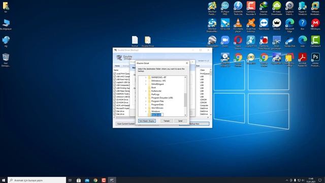Expand the Win10Drivers folder node
Image resolution: width=325 pixels, height=183 pixels.
146,108
